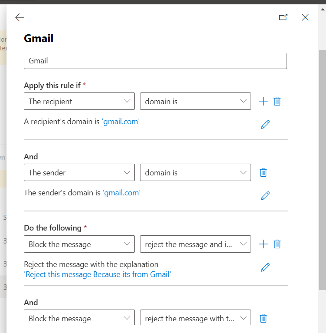The image size is (326, 333).
Task: Delete the second Block the message action
Action: pos(263,318)
